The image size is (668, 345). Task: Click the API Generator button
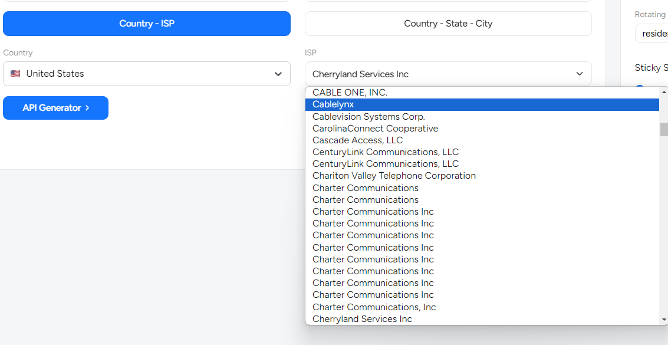point(55,108)
